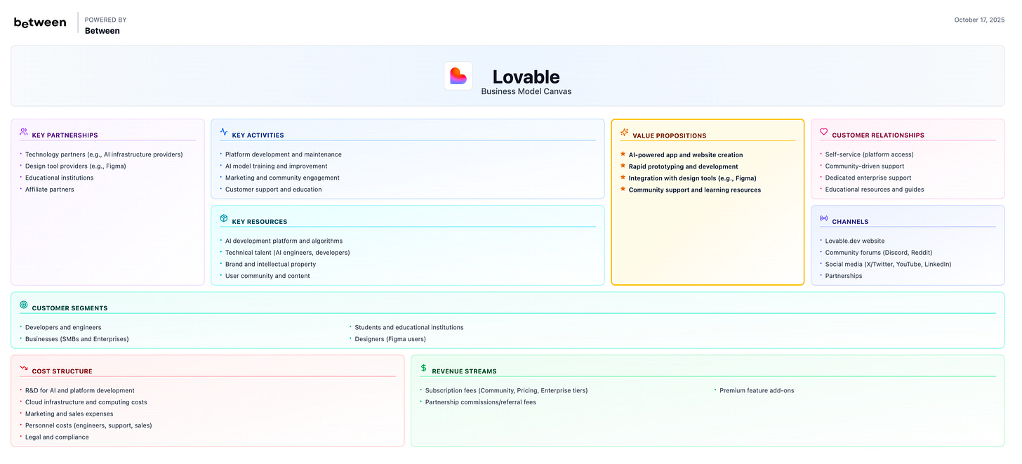Click the star beside AI-powered app creation

623,154
